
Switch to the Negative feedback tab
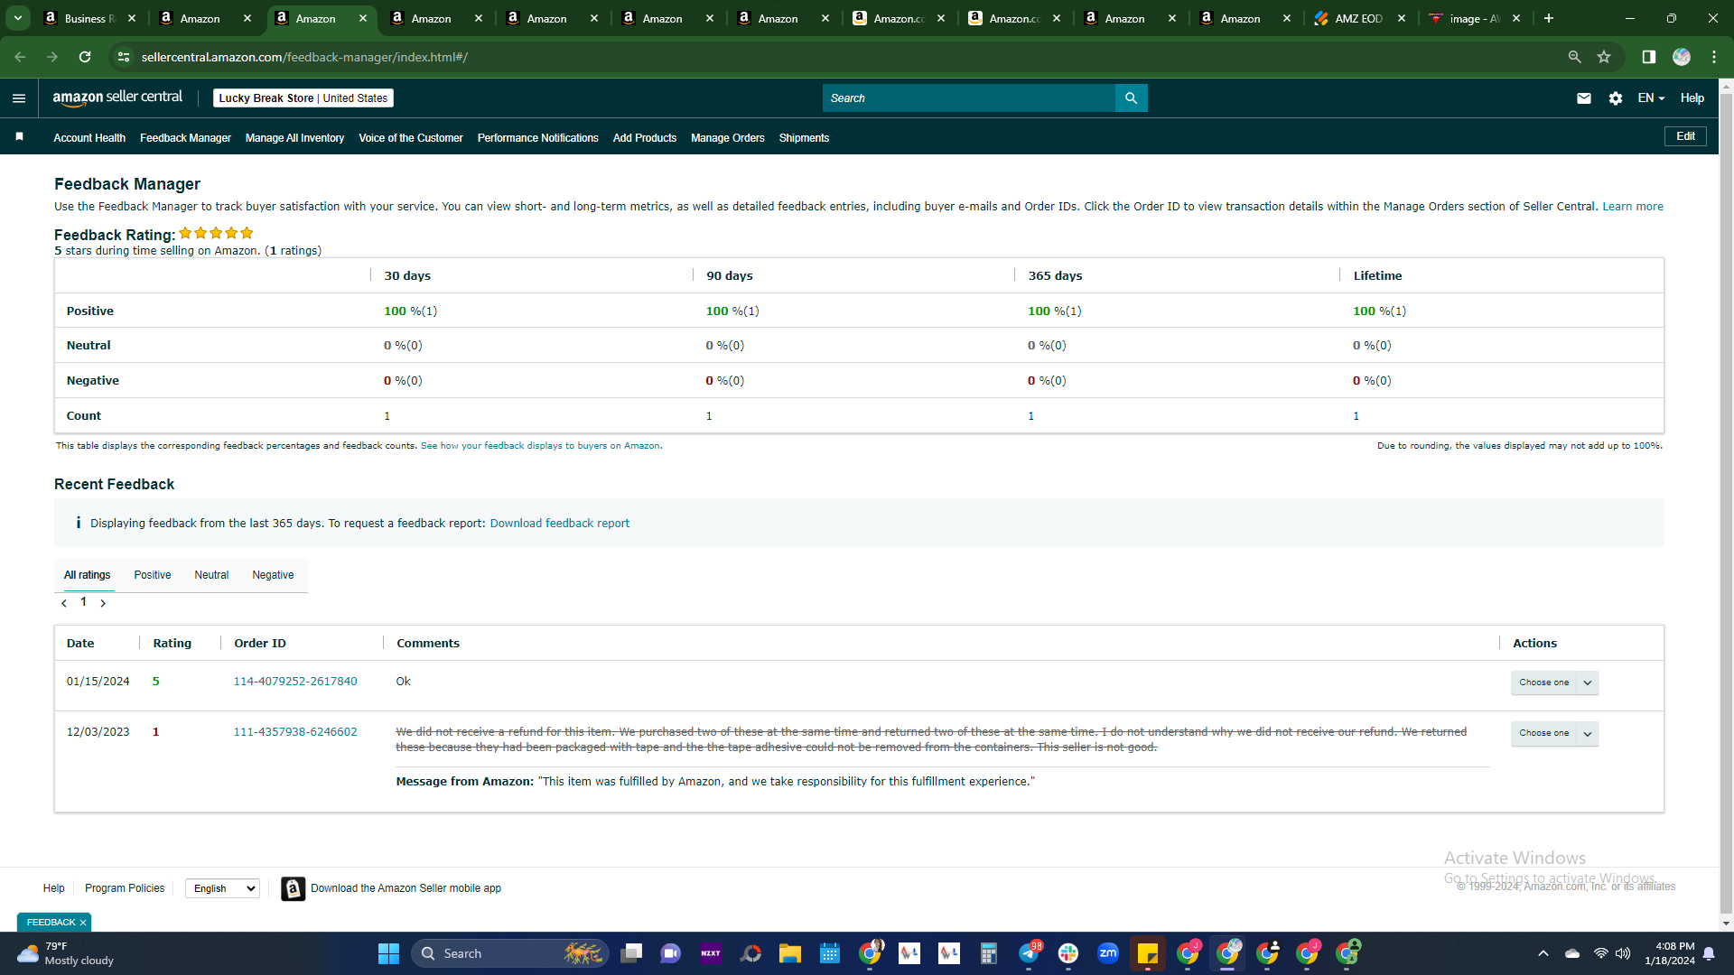coord(273,575)
